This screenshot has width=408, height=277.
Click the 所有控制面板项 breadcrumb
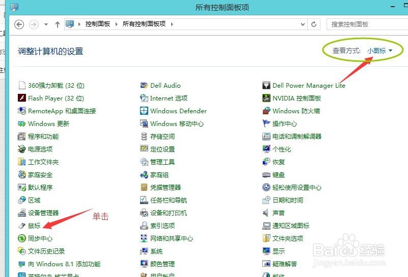(x=144, y=24)
